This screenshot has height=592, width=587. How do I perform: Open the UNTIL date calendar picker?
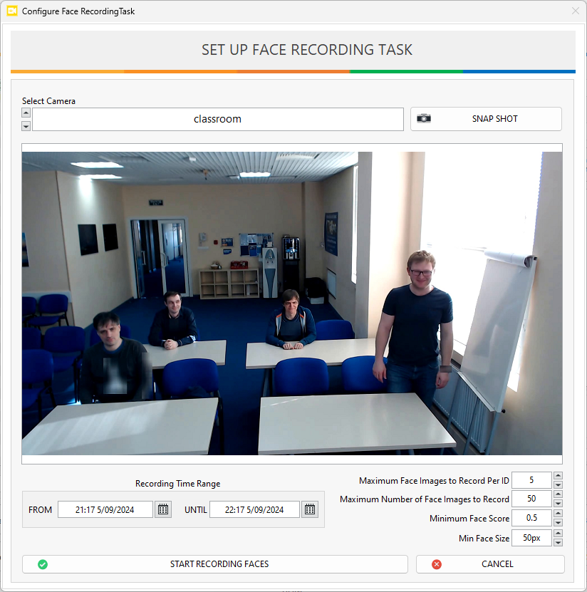[x=310, y=509]
